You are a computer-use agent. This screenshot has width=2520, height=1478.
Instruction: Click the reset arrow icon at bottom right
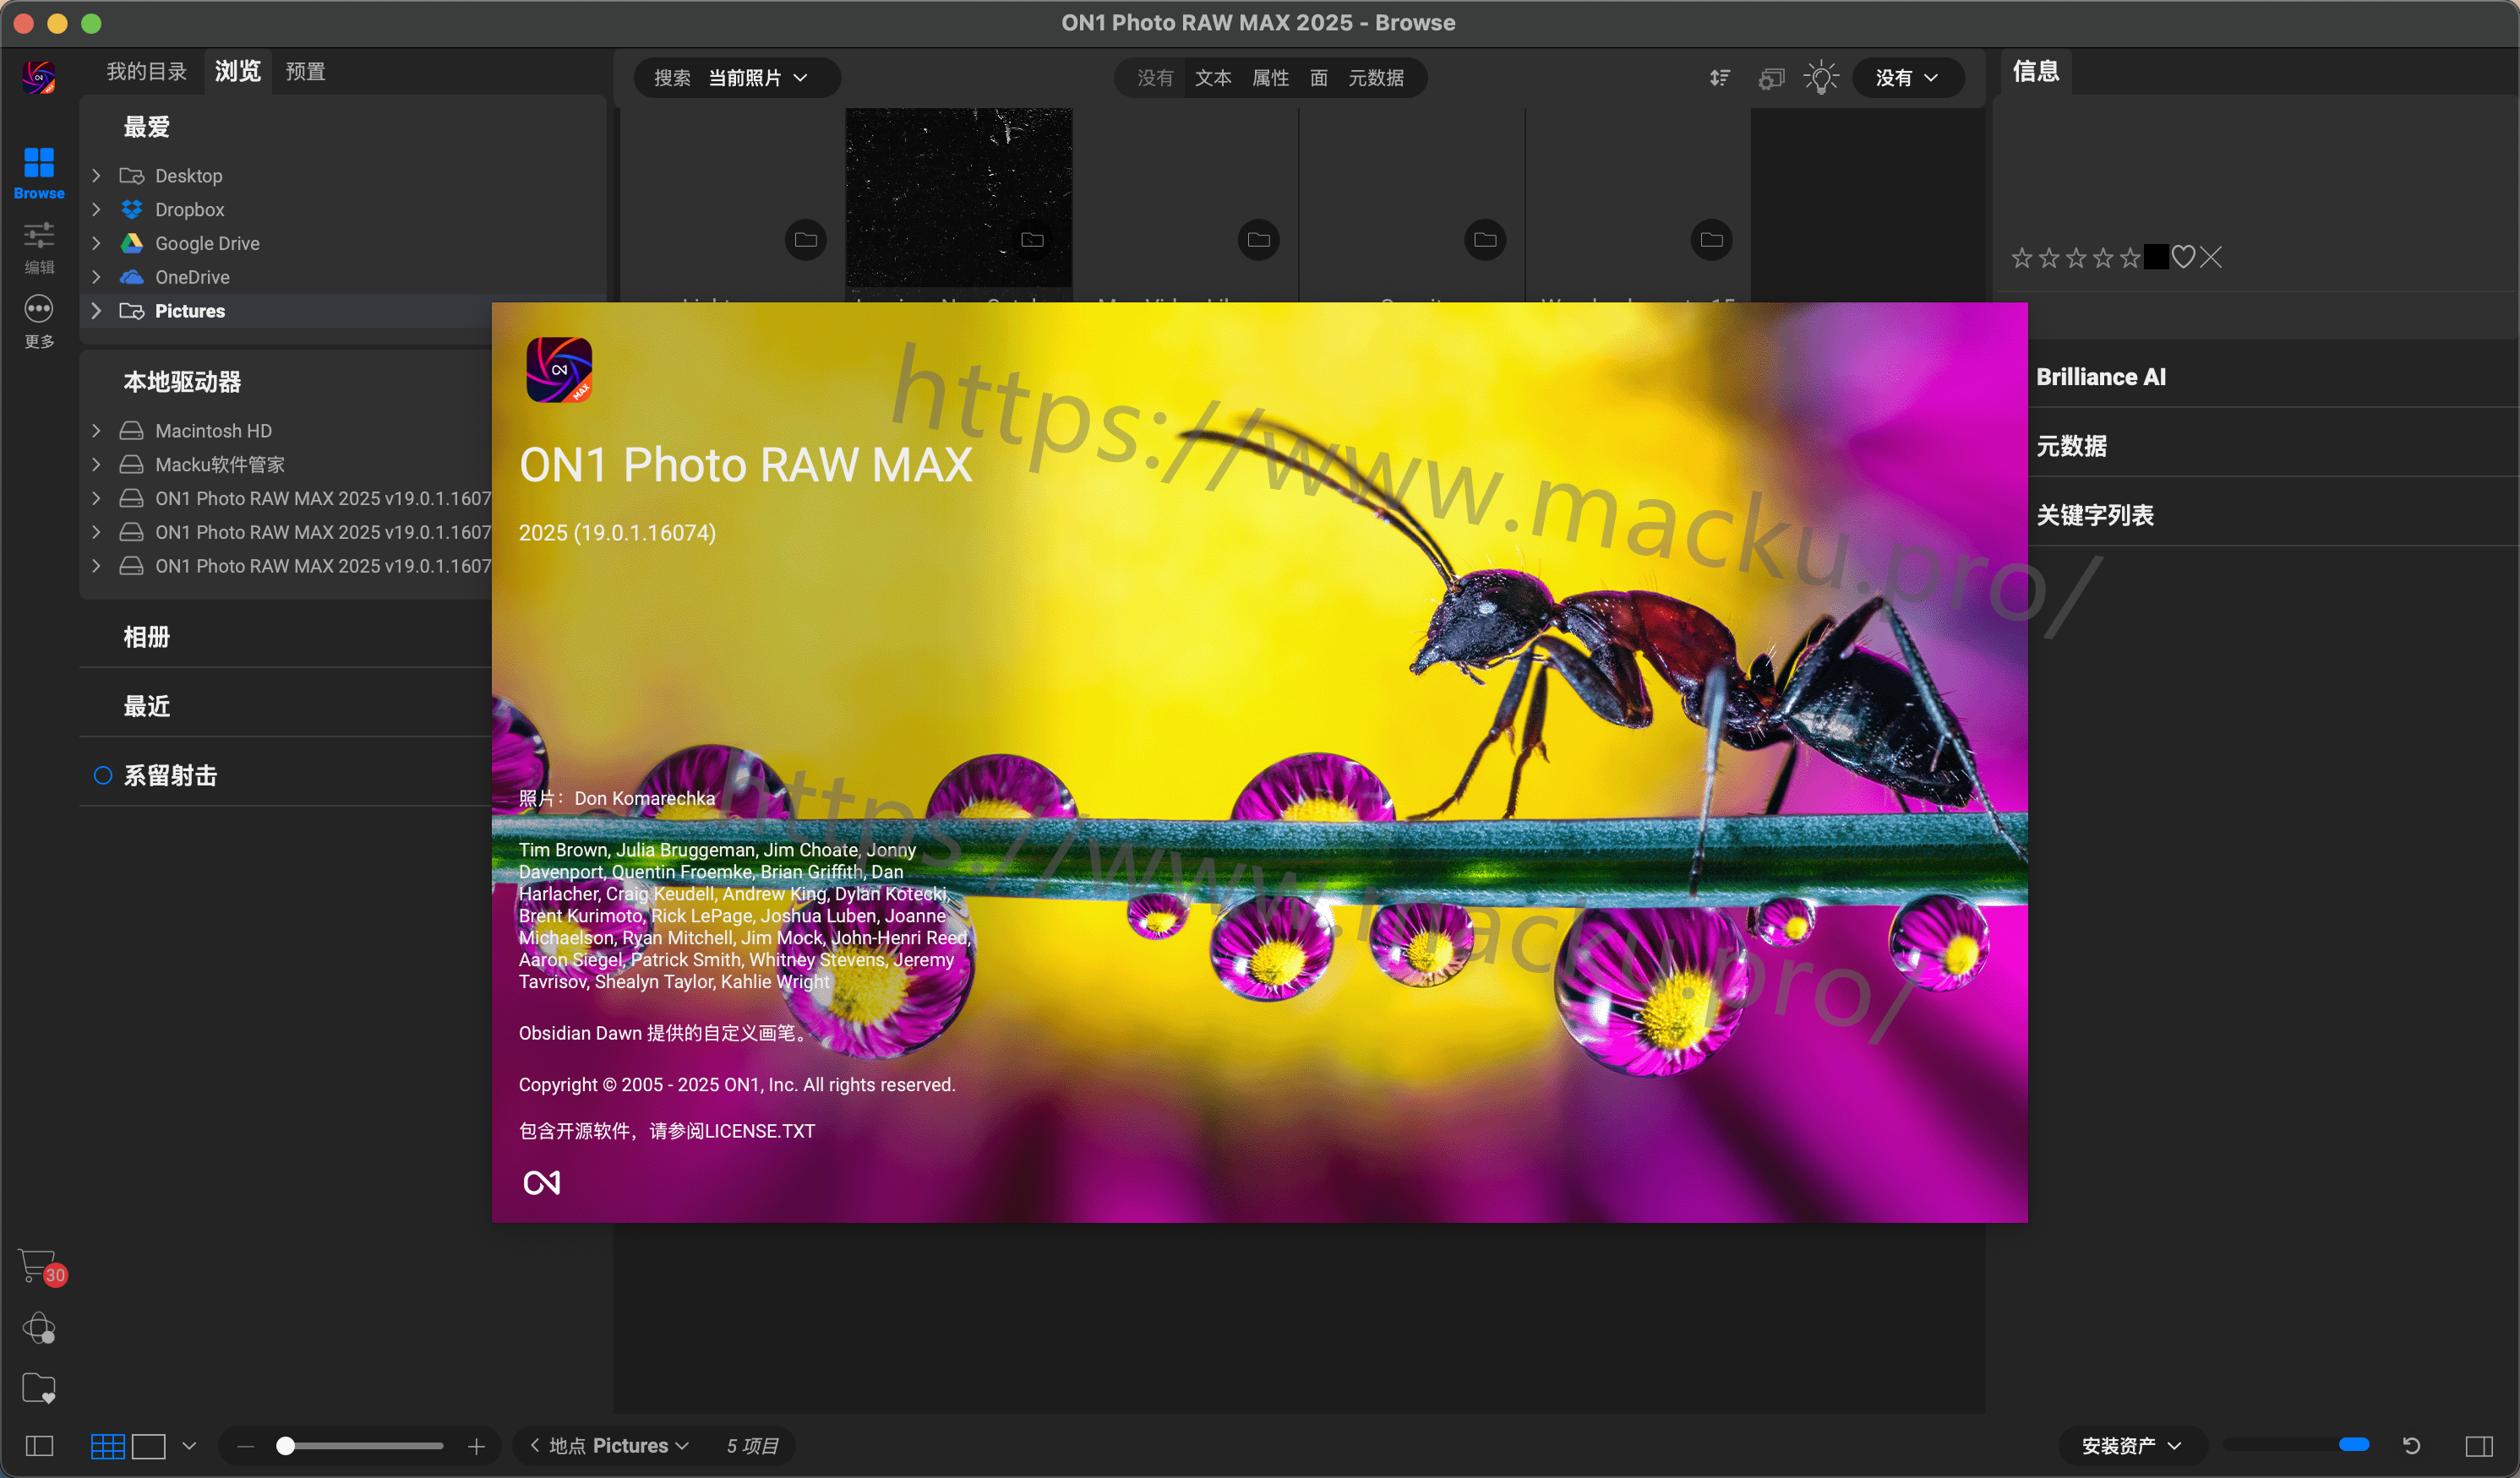click(x=2411, y=1446)
